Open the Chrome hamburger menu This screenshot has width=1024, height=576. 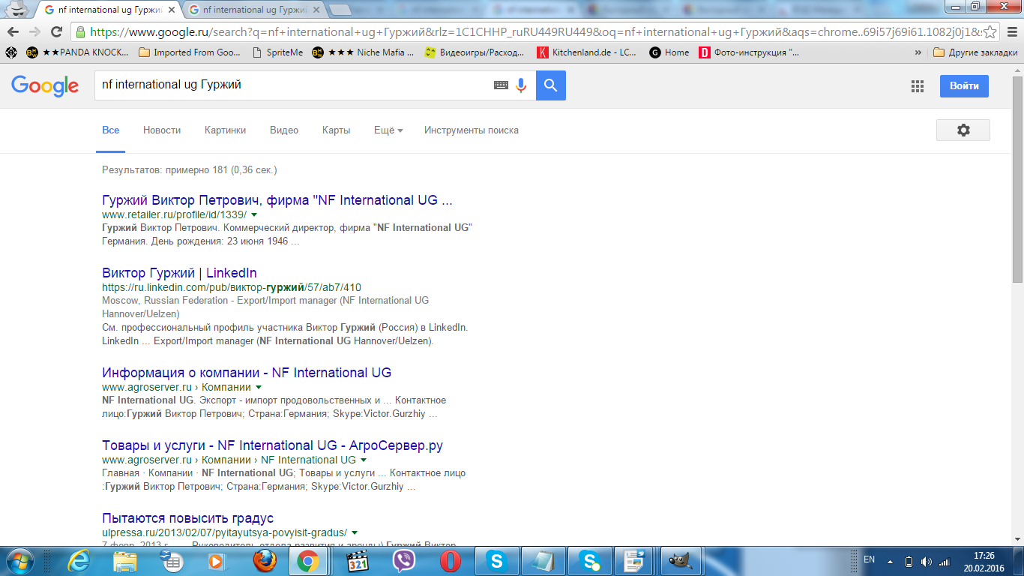tap(1011, 32)
